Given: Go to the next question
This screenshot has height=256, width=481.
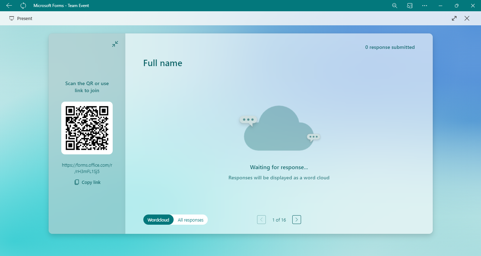Looking at the screenshot, I should [x=296, y=220].
